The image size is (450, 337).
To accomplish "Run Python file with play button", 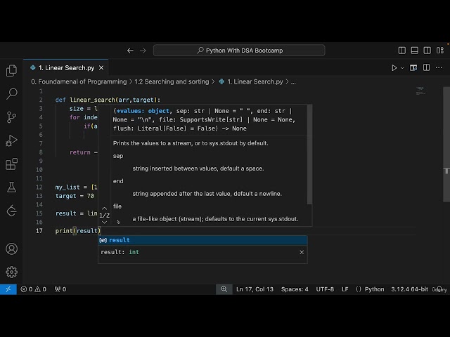I will pos(394,67).
